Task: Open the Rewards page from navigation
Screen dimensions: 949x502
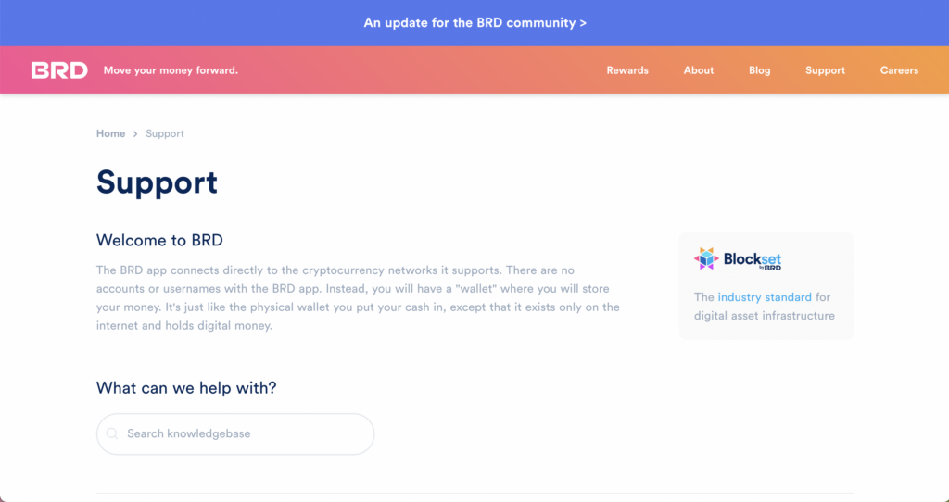Action: (x=627, y=70)
